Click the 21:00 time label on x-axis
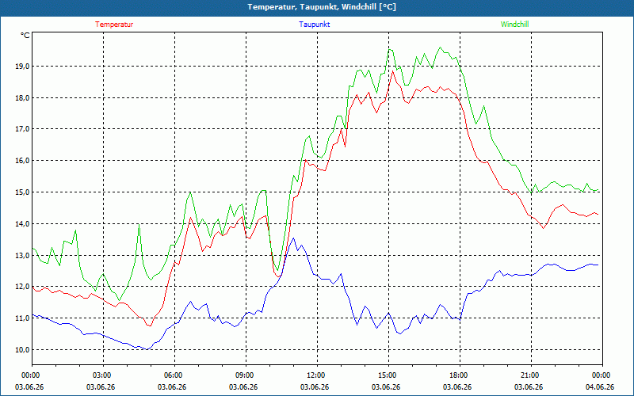Screen dimensions: 634x396 point(529,375)
